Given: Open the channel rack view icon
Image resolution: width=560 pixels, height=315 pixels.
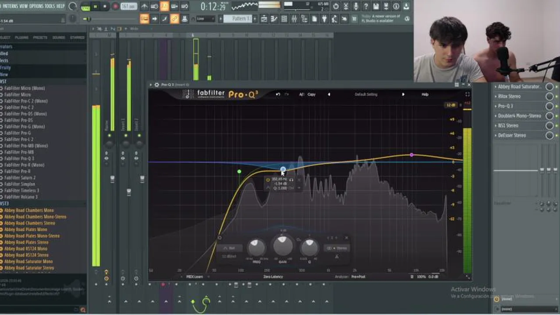Looking at the screenshot, I should [284, 19].
